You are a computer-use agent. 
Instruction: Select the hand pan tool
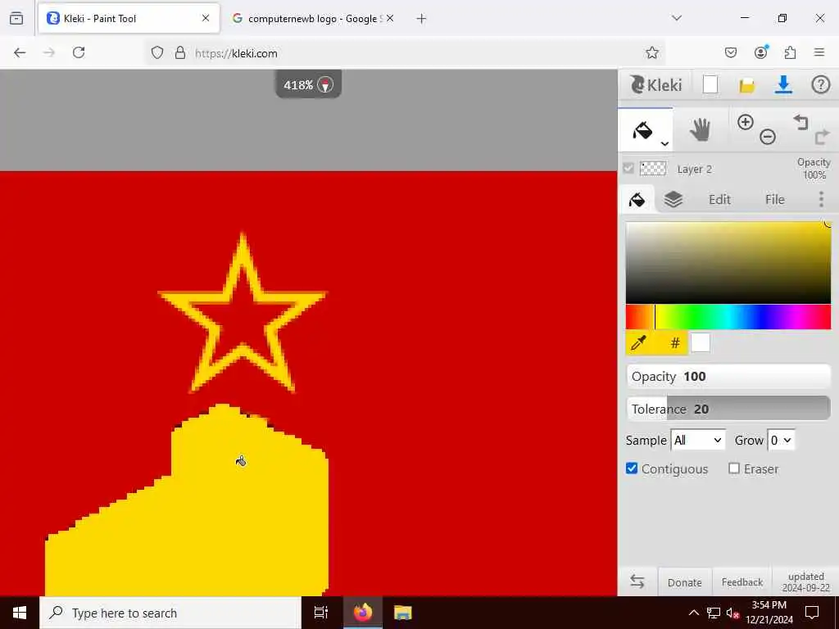(x=700, y=129)
